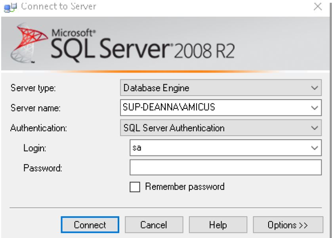The height and width of the screenshot is (238, 332).
Task: Open the Authentication dropdown arrow
Action: [x=315, y=128]
